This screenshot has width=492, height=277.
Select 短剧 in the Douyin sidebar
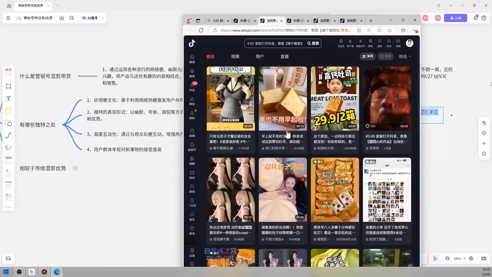[x=192, y=162]
